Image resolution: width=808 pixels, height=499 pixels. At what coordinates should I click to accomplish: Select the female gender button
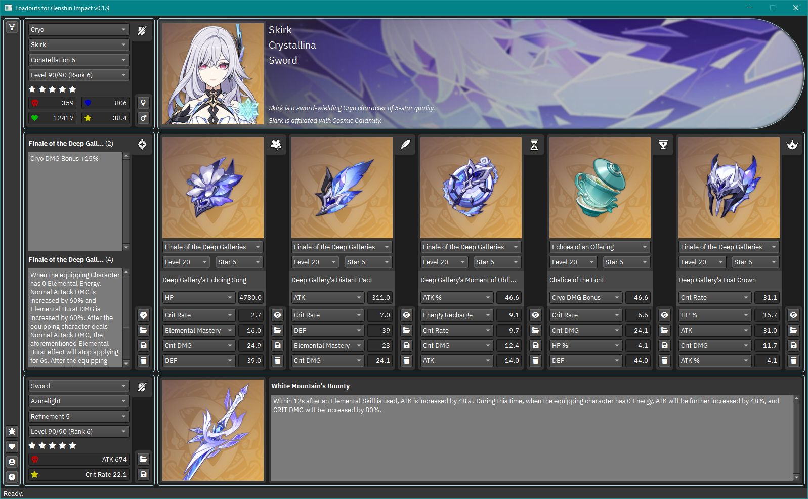point(144,103)
